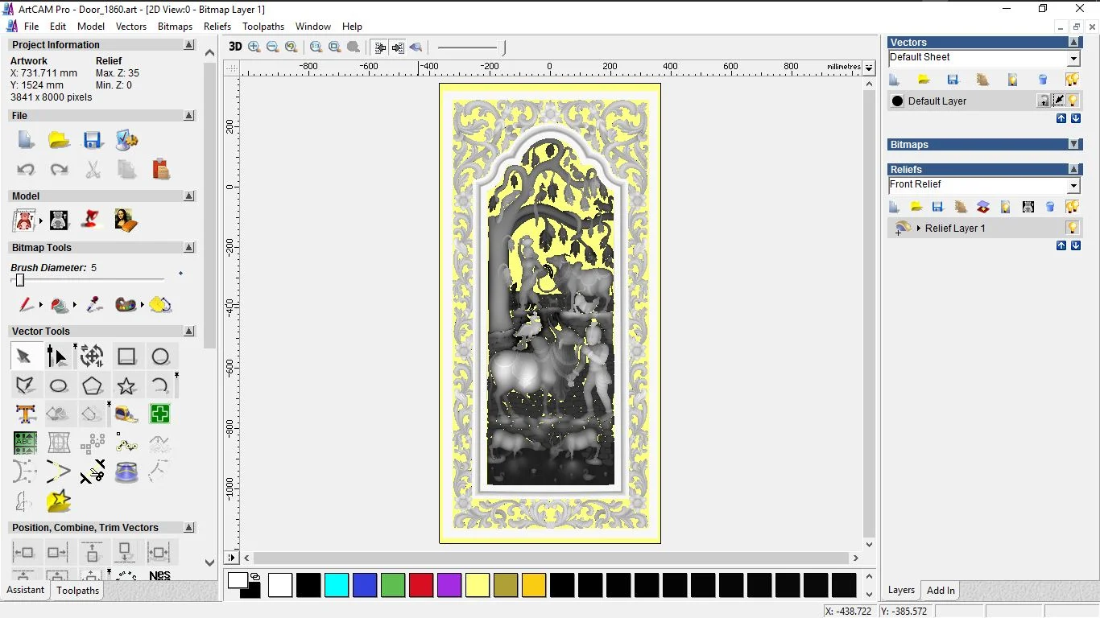Toggle visibility of the Default Layer
Viewport: 1100px width, 618px height.
click(x=1072, y=101)
